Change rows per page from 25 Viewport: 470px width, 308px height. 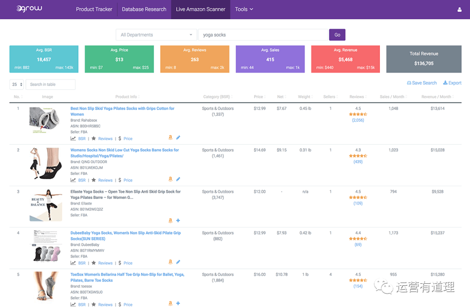pos(17,84)
